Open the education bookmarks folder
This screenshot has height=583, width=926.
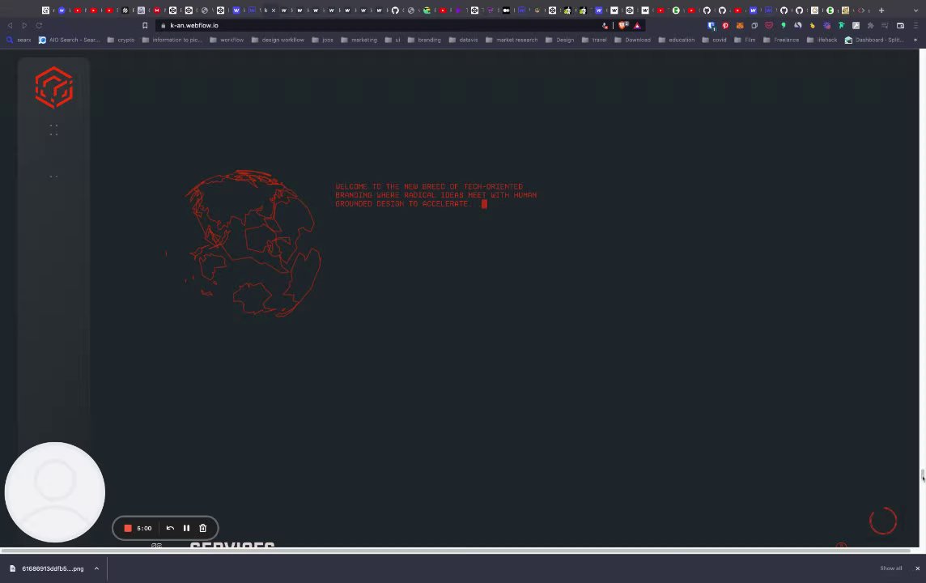pos(676,40)
